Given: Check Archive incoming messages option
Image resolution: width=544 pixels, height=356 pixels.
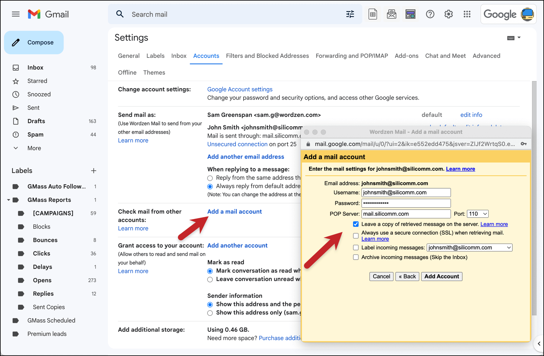Looking at the screenshot, I should pyautogui.click(x=356, y=257).
